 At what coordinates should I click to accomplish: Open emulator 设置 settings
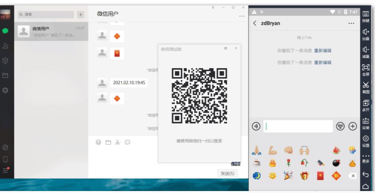pos(366,141)
